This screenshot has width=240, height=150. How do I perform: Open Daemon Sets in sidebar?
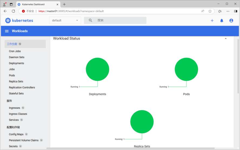click(16, 57)
